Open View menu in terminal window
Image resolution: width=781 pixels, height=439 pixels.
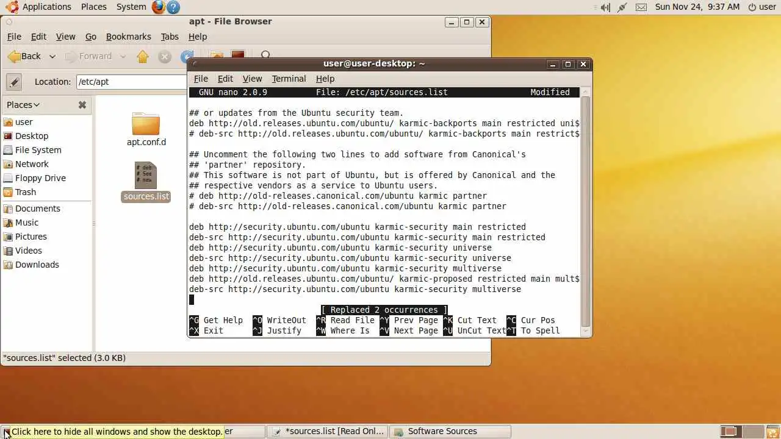(x=252, y=79)
